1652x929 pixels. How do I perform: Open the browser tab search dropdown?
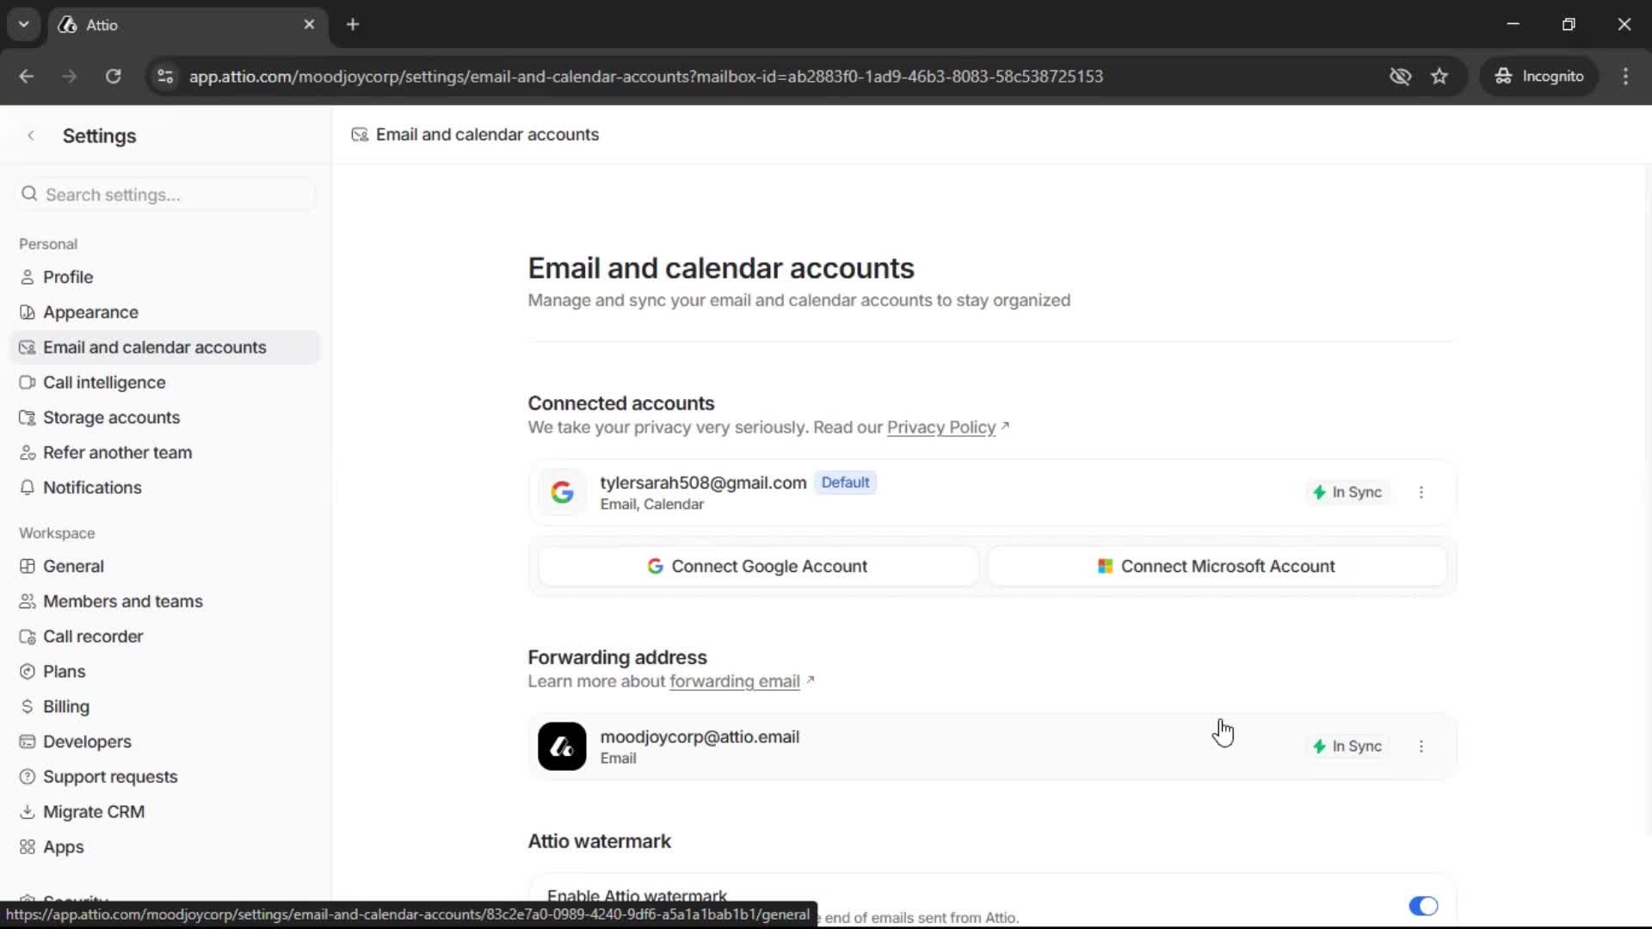coord(23,24)
